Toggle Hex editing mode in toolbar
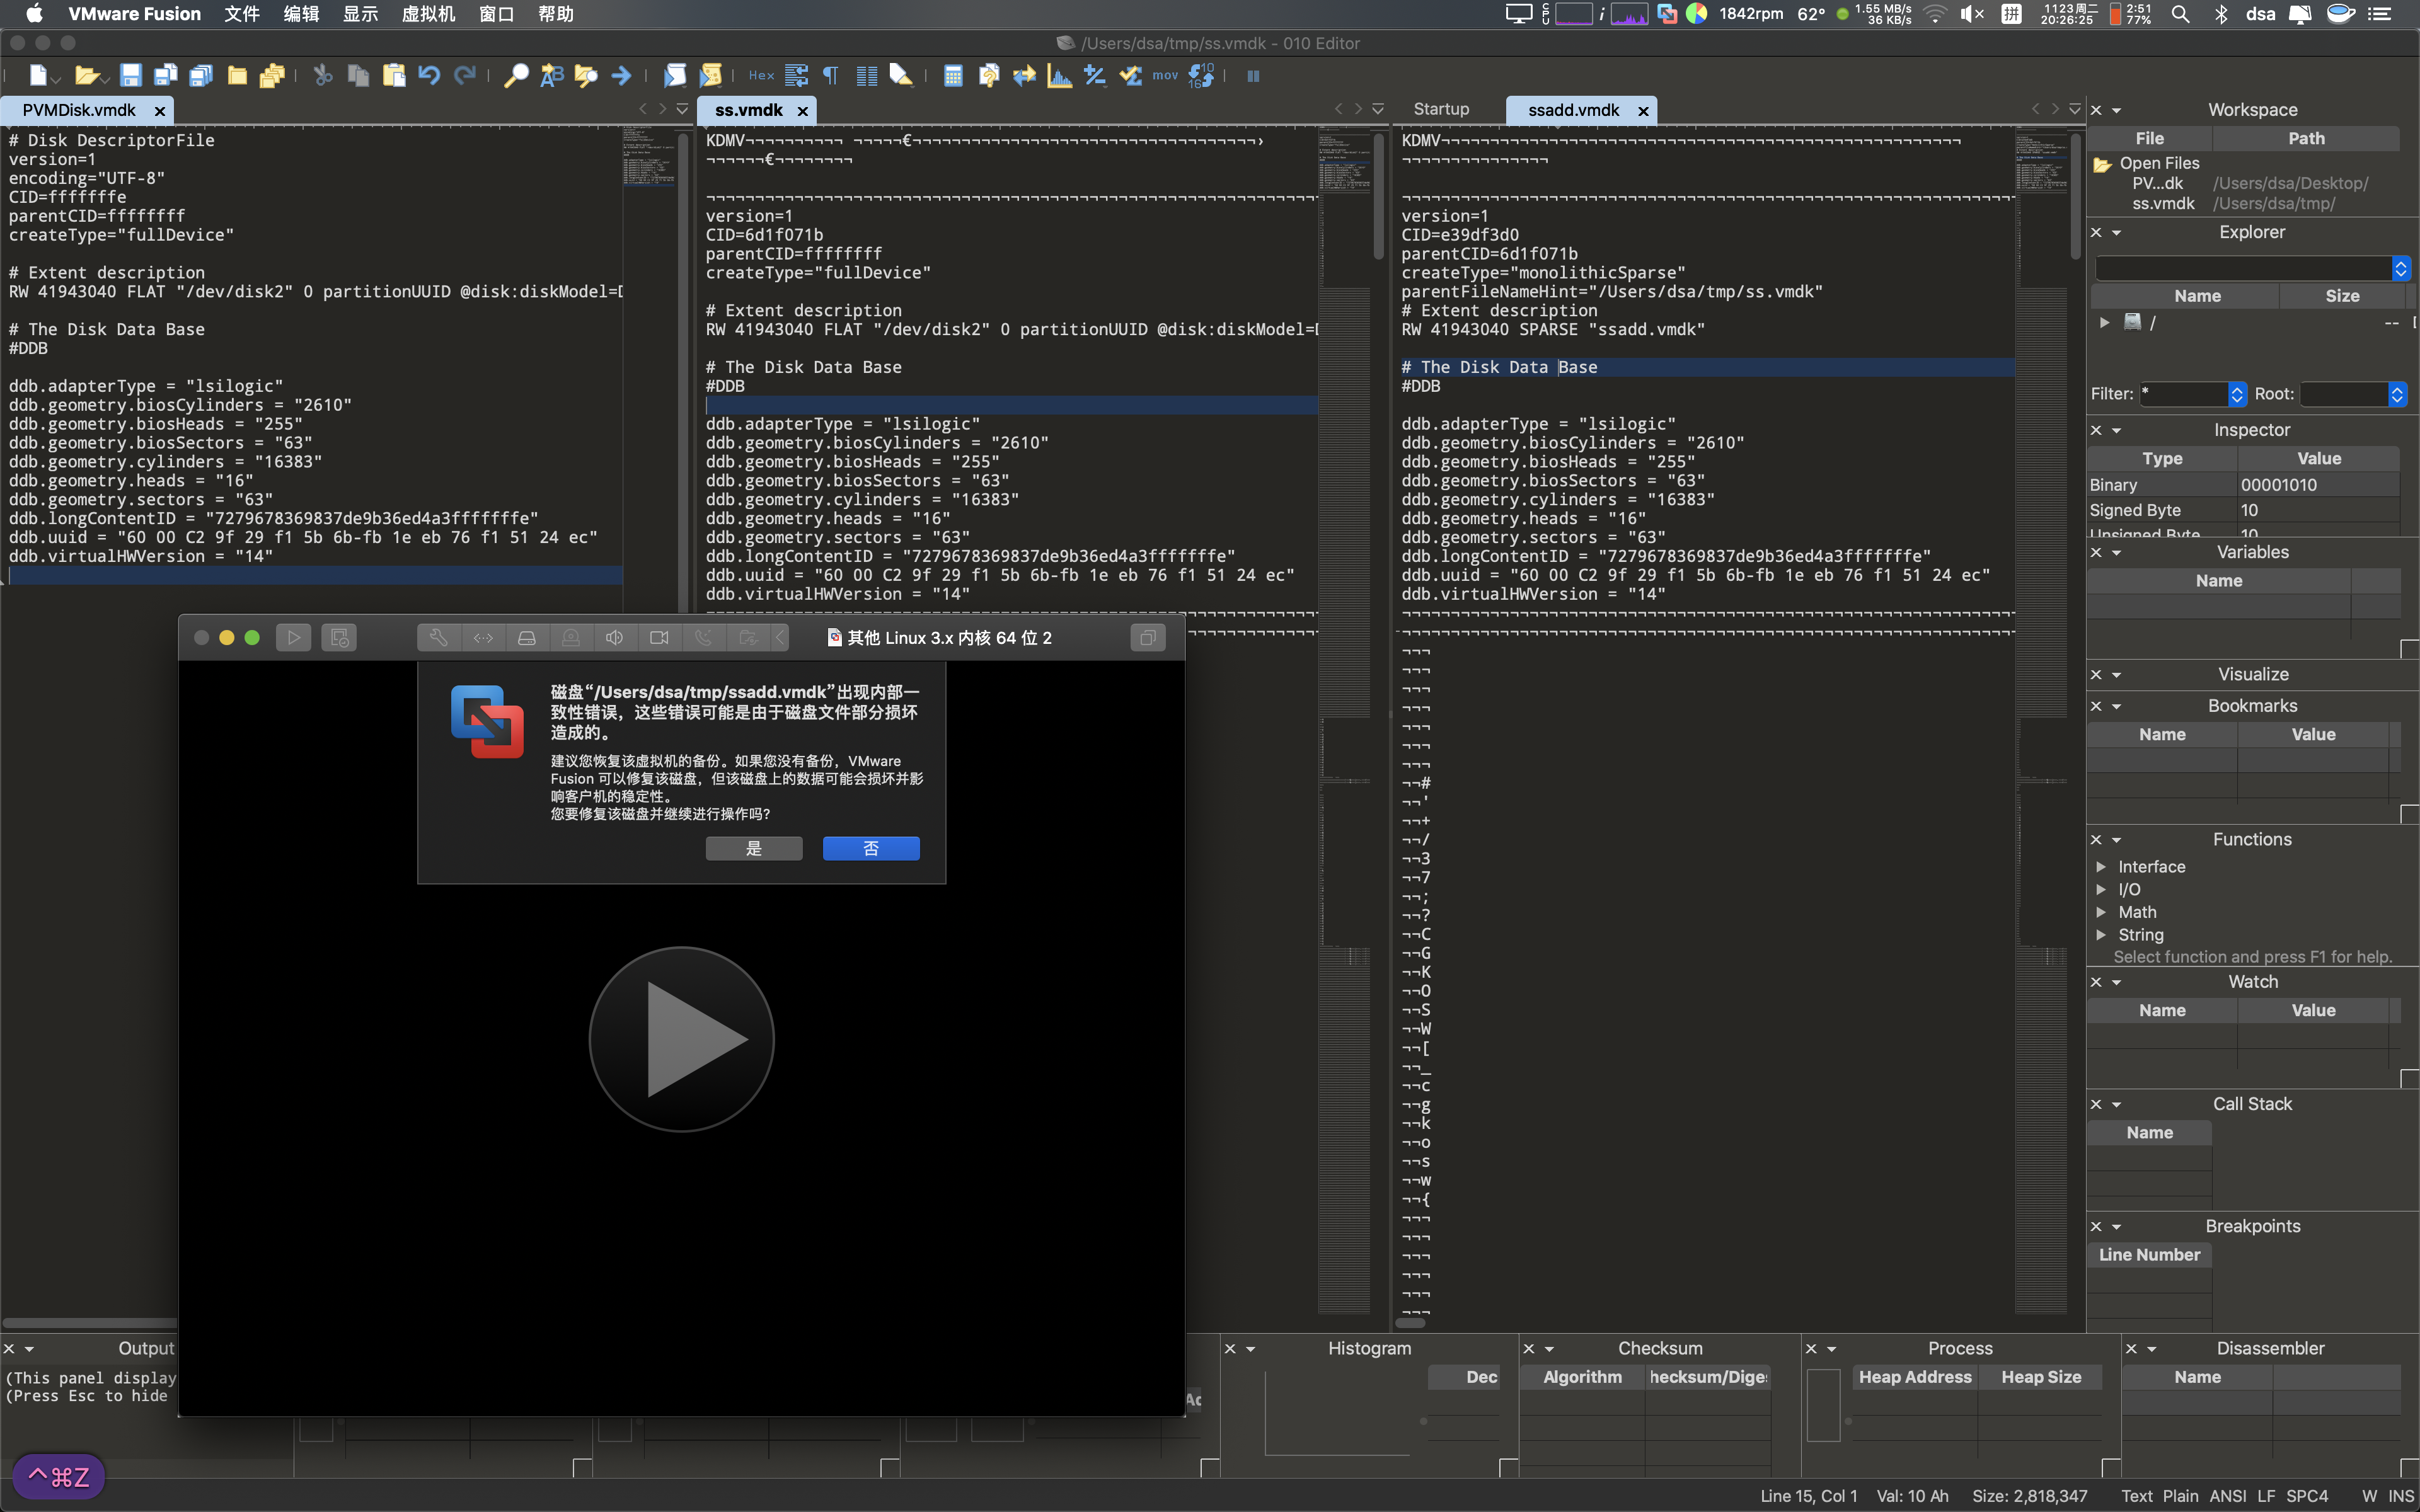Image resolution: width=2420 pixels, height=1512 pixels. point(761,75)
